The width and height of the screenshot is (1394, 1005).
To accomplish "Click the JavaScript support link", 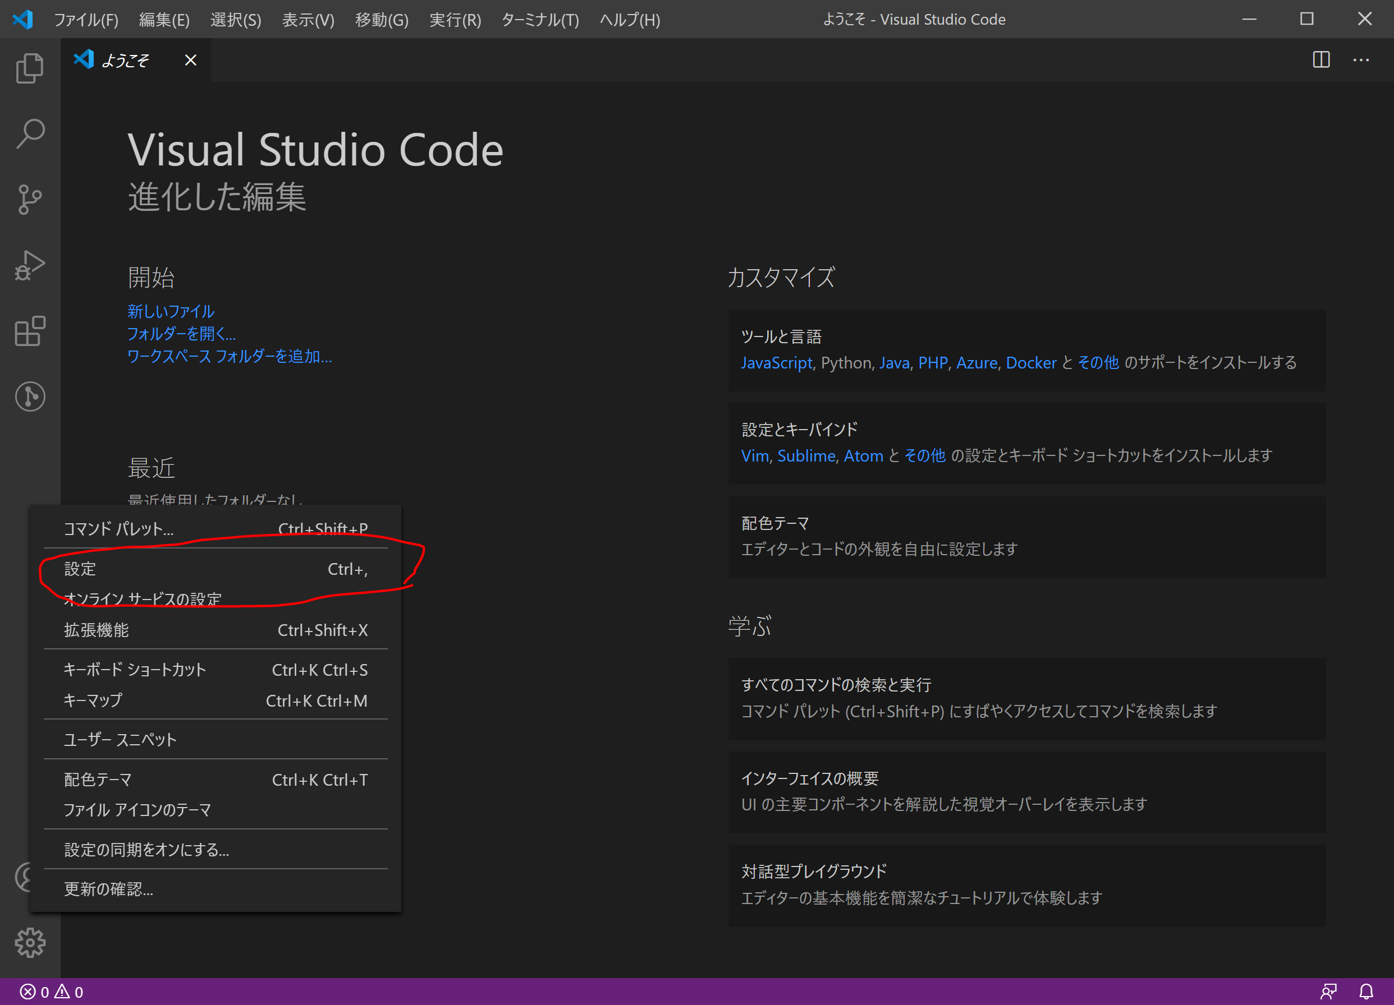I will 776,362.
